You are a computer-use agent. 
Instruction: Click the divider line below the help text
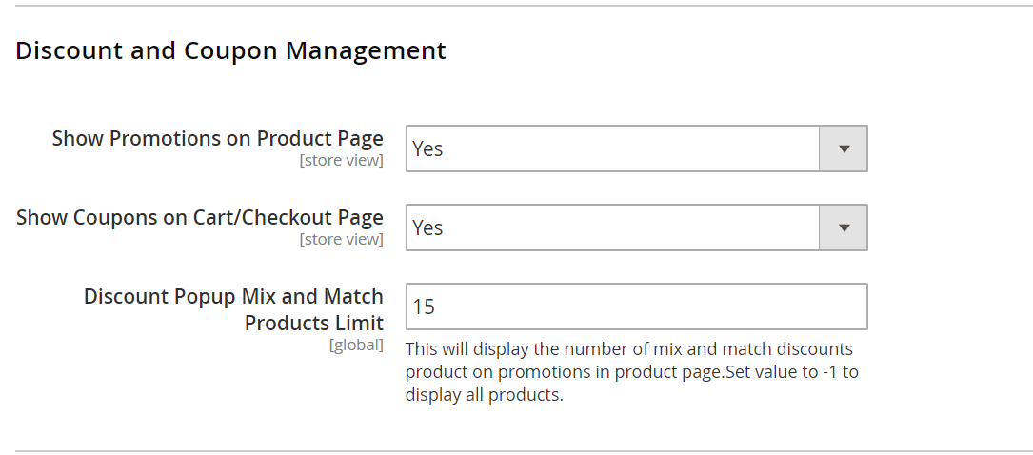click(516, 450)
